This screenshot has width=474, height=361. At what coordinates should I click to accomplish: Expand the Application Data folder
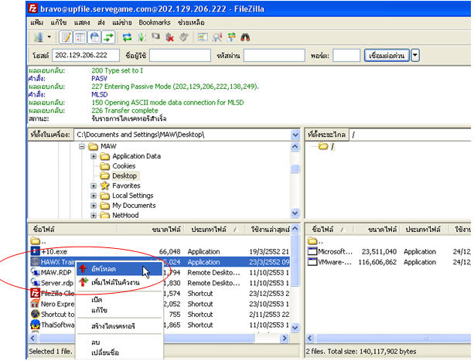pyautogui.click(x=94, y=156)
